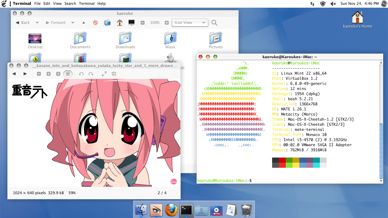Select the folder with the clapperboard icon
This screenshot has height=218, width=388.
[x=125, y=58]
